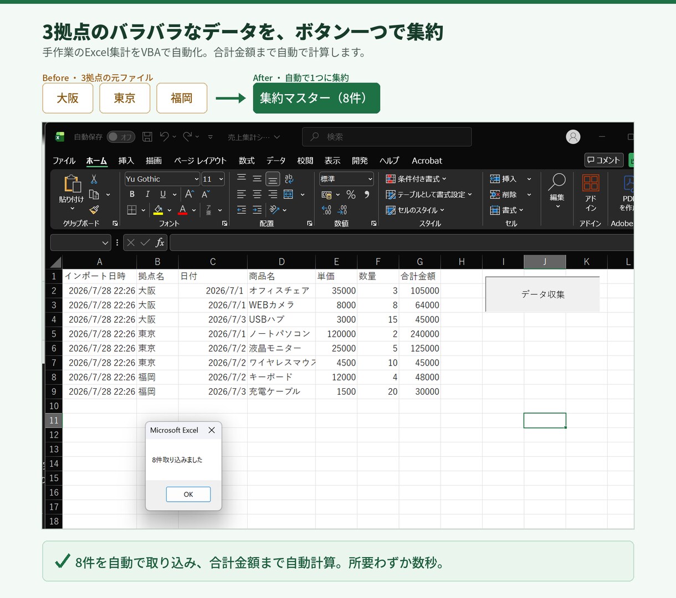Switch to the 開発 ribbon tab

tap(360, 161)
